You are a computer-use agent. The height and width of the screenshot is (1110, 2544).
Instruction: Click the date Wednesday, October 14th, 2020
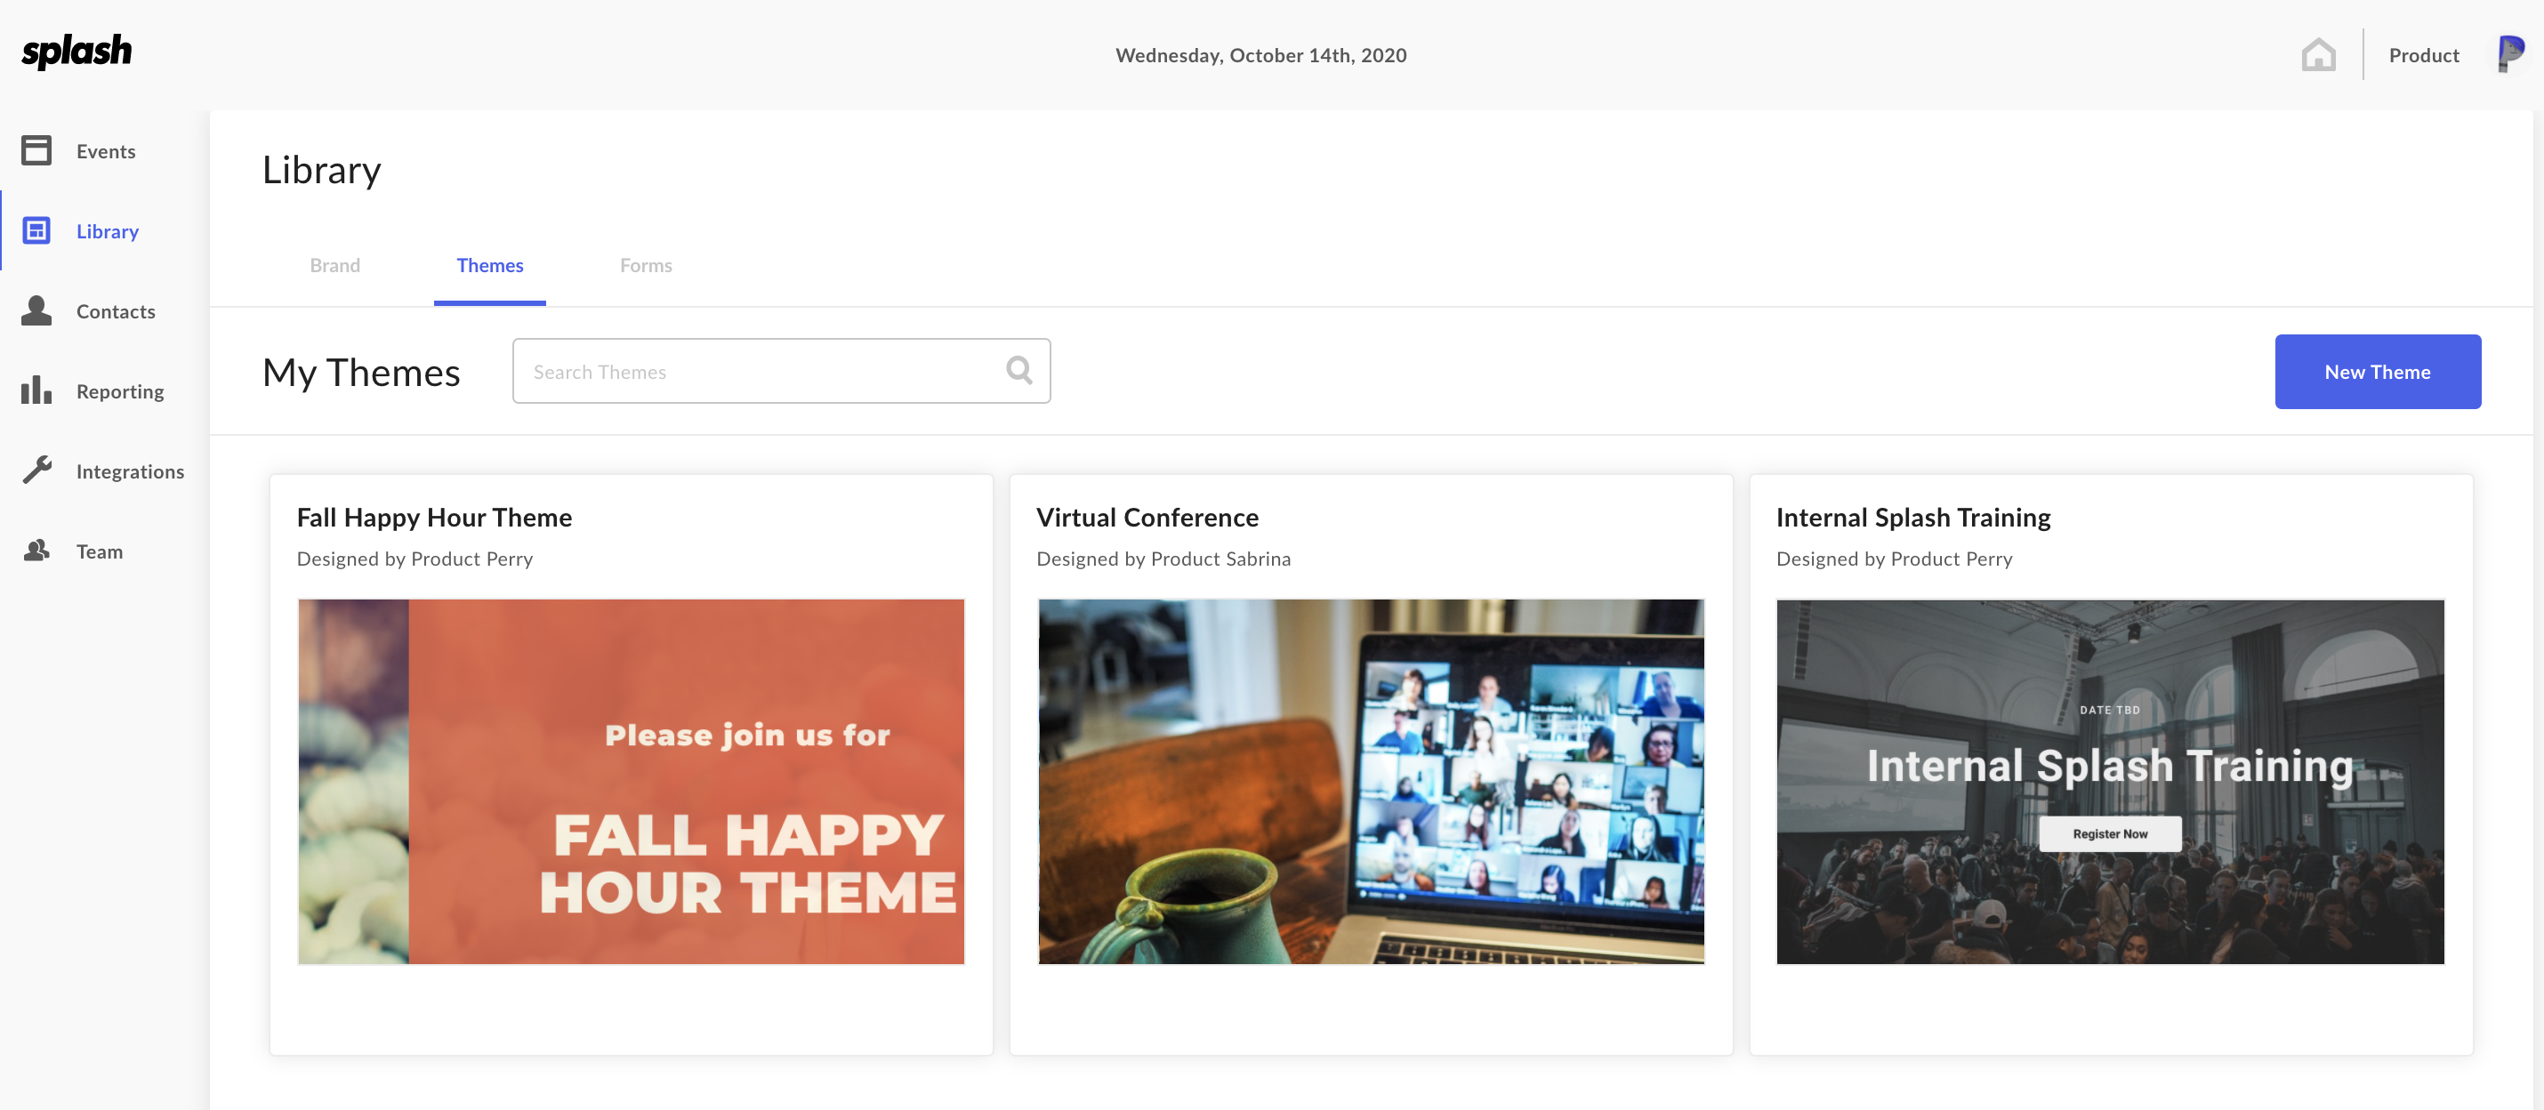click(x=1260, y=55)
